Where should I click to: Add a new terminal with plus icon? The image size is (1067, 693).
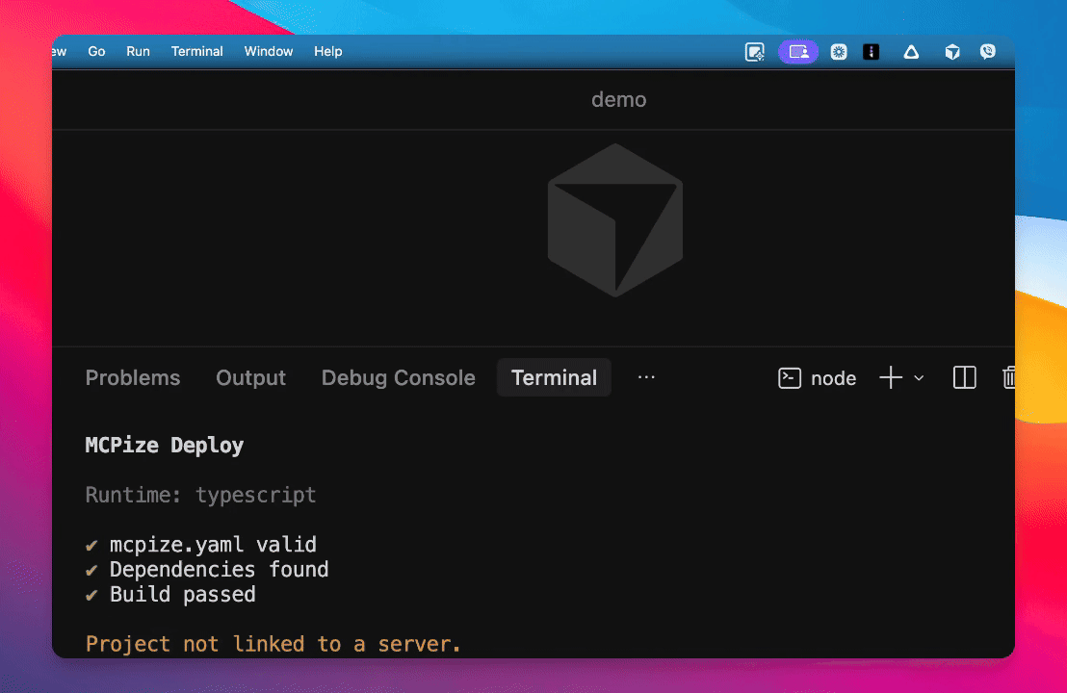click(x=891, y=377)
